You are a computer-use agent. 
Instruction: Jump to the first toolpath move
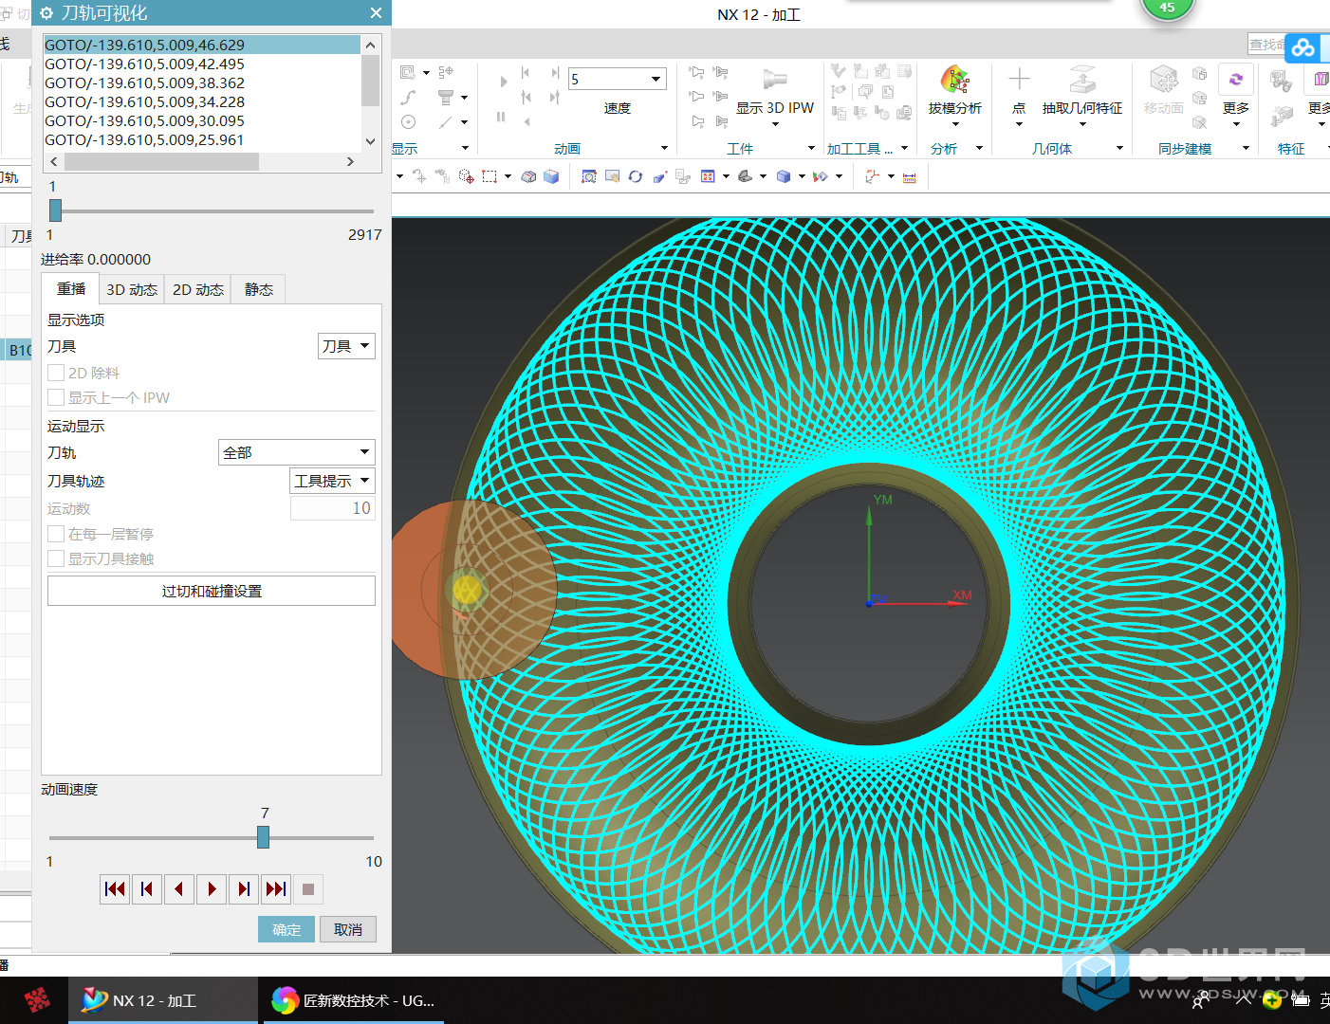point(115,888)
